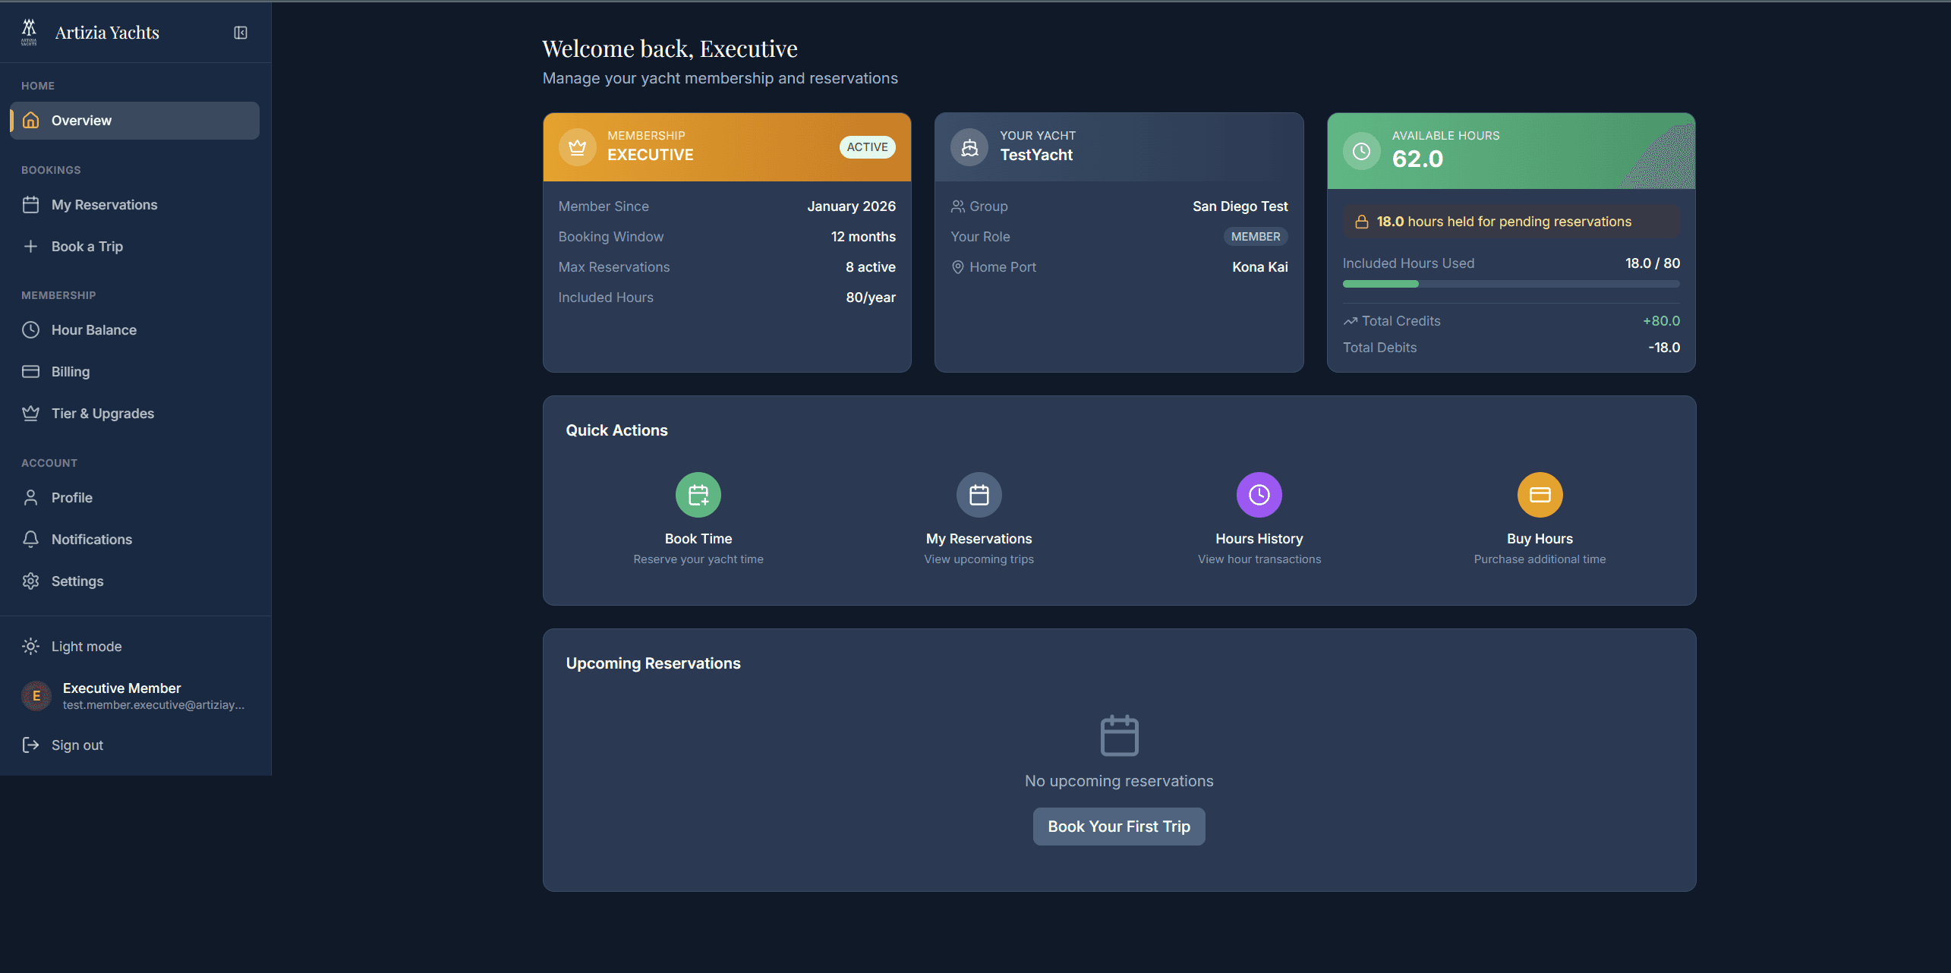
Task: Click the Executive Member avatar
Action: click(x=35, y=695)
